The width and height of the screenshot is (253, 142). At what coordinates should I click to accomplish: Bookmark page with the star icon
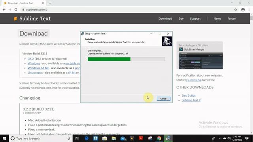click(x=236, y=9)
